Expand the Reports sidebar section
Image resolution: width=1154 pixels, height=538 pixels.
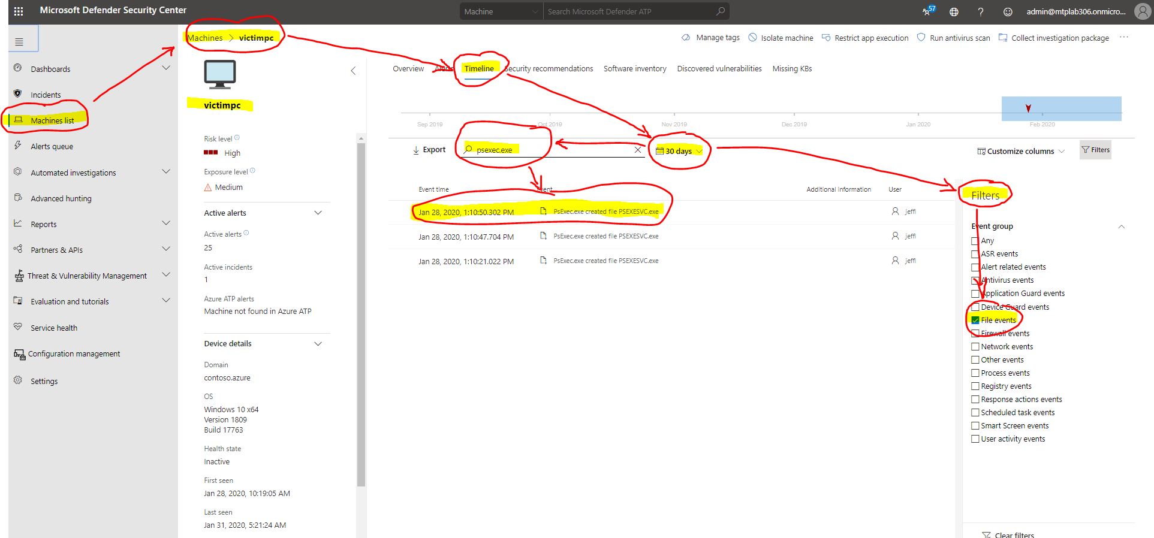(x=166, y=223)
